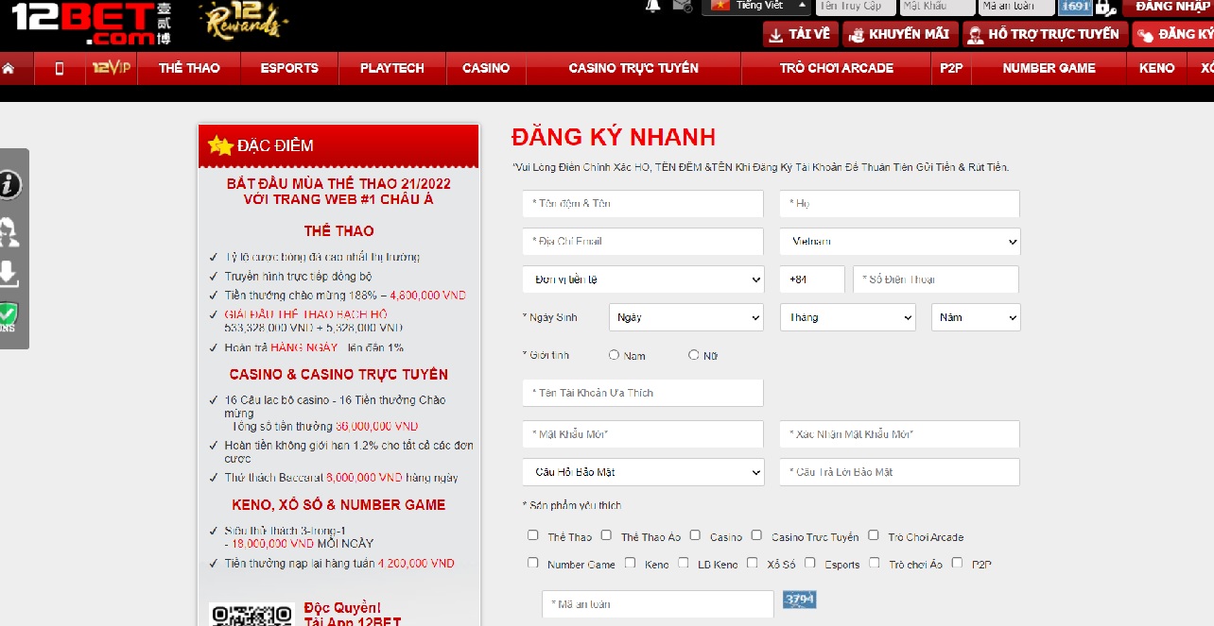The image size is (1214, 626).
Task: Click the Tên Tài Khoản Ưa Thích field
Action: (x=643, y=393)
